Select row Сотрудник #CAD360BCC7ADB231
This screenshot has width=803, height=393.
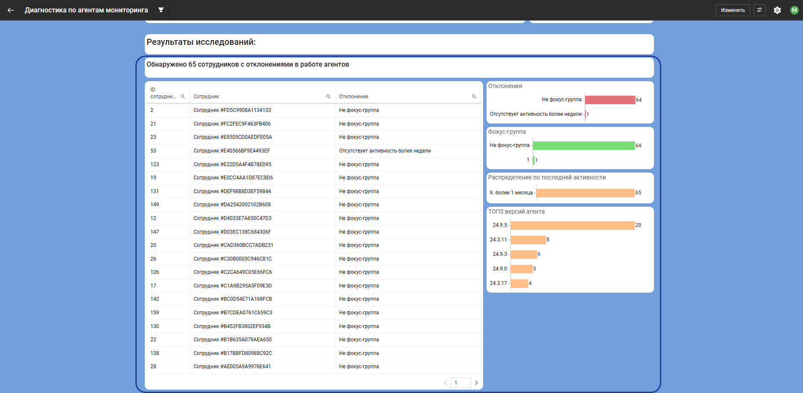coord(314,245)
